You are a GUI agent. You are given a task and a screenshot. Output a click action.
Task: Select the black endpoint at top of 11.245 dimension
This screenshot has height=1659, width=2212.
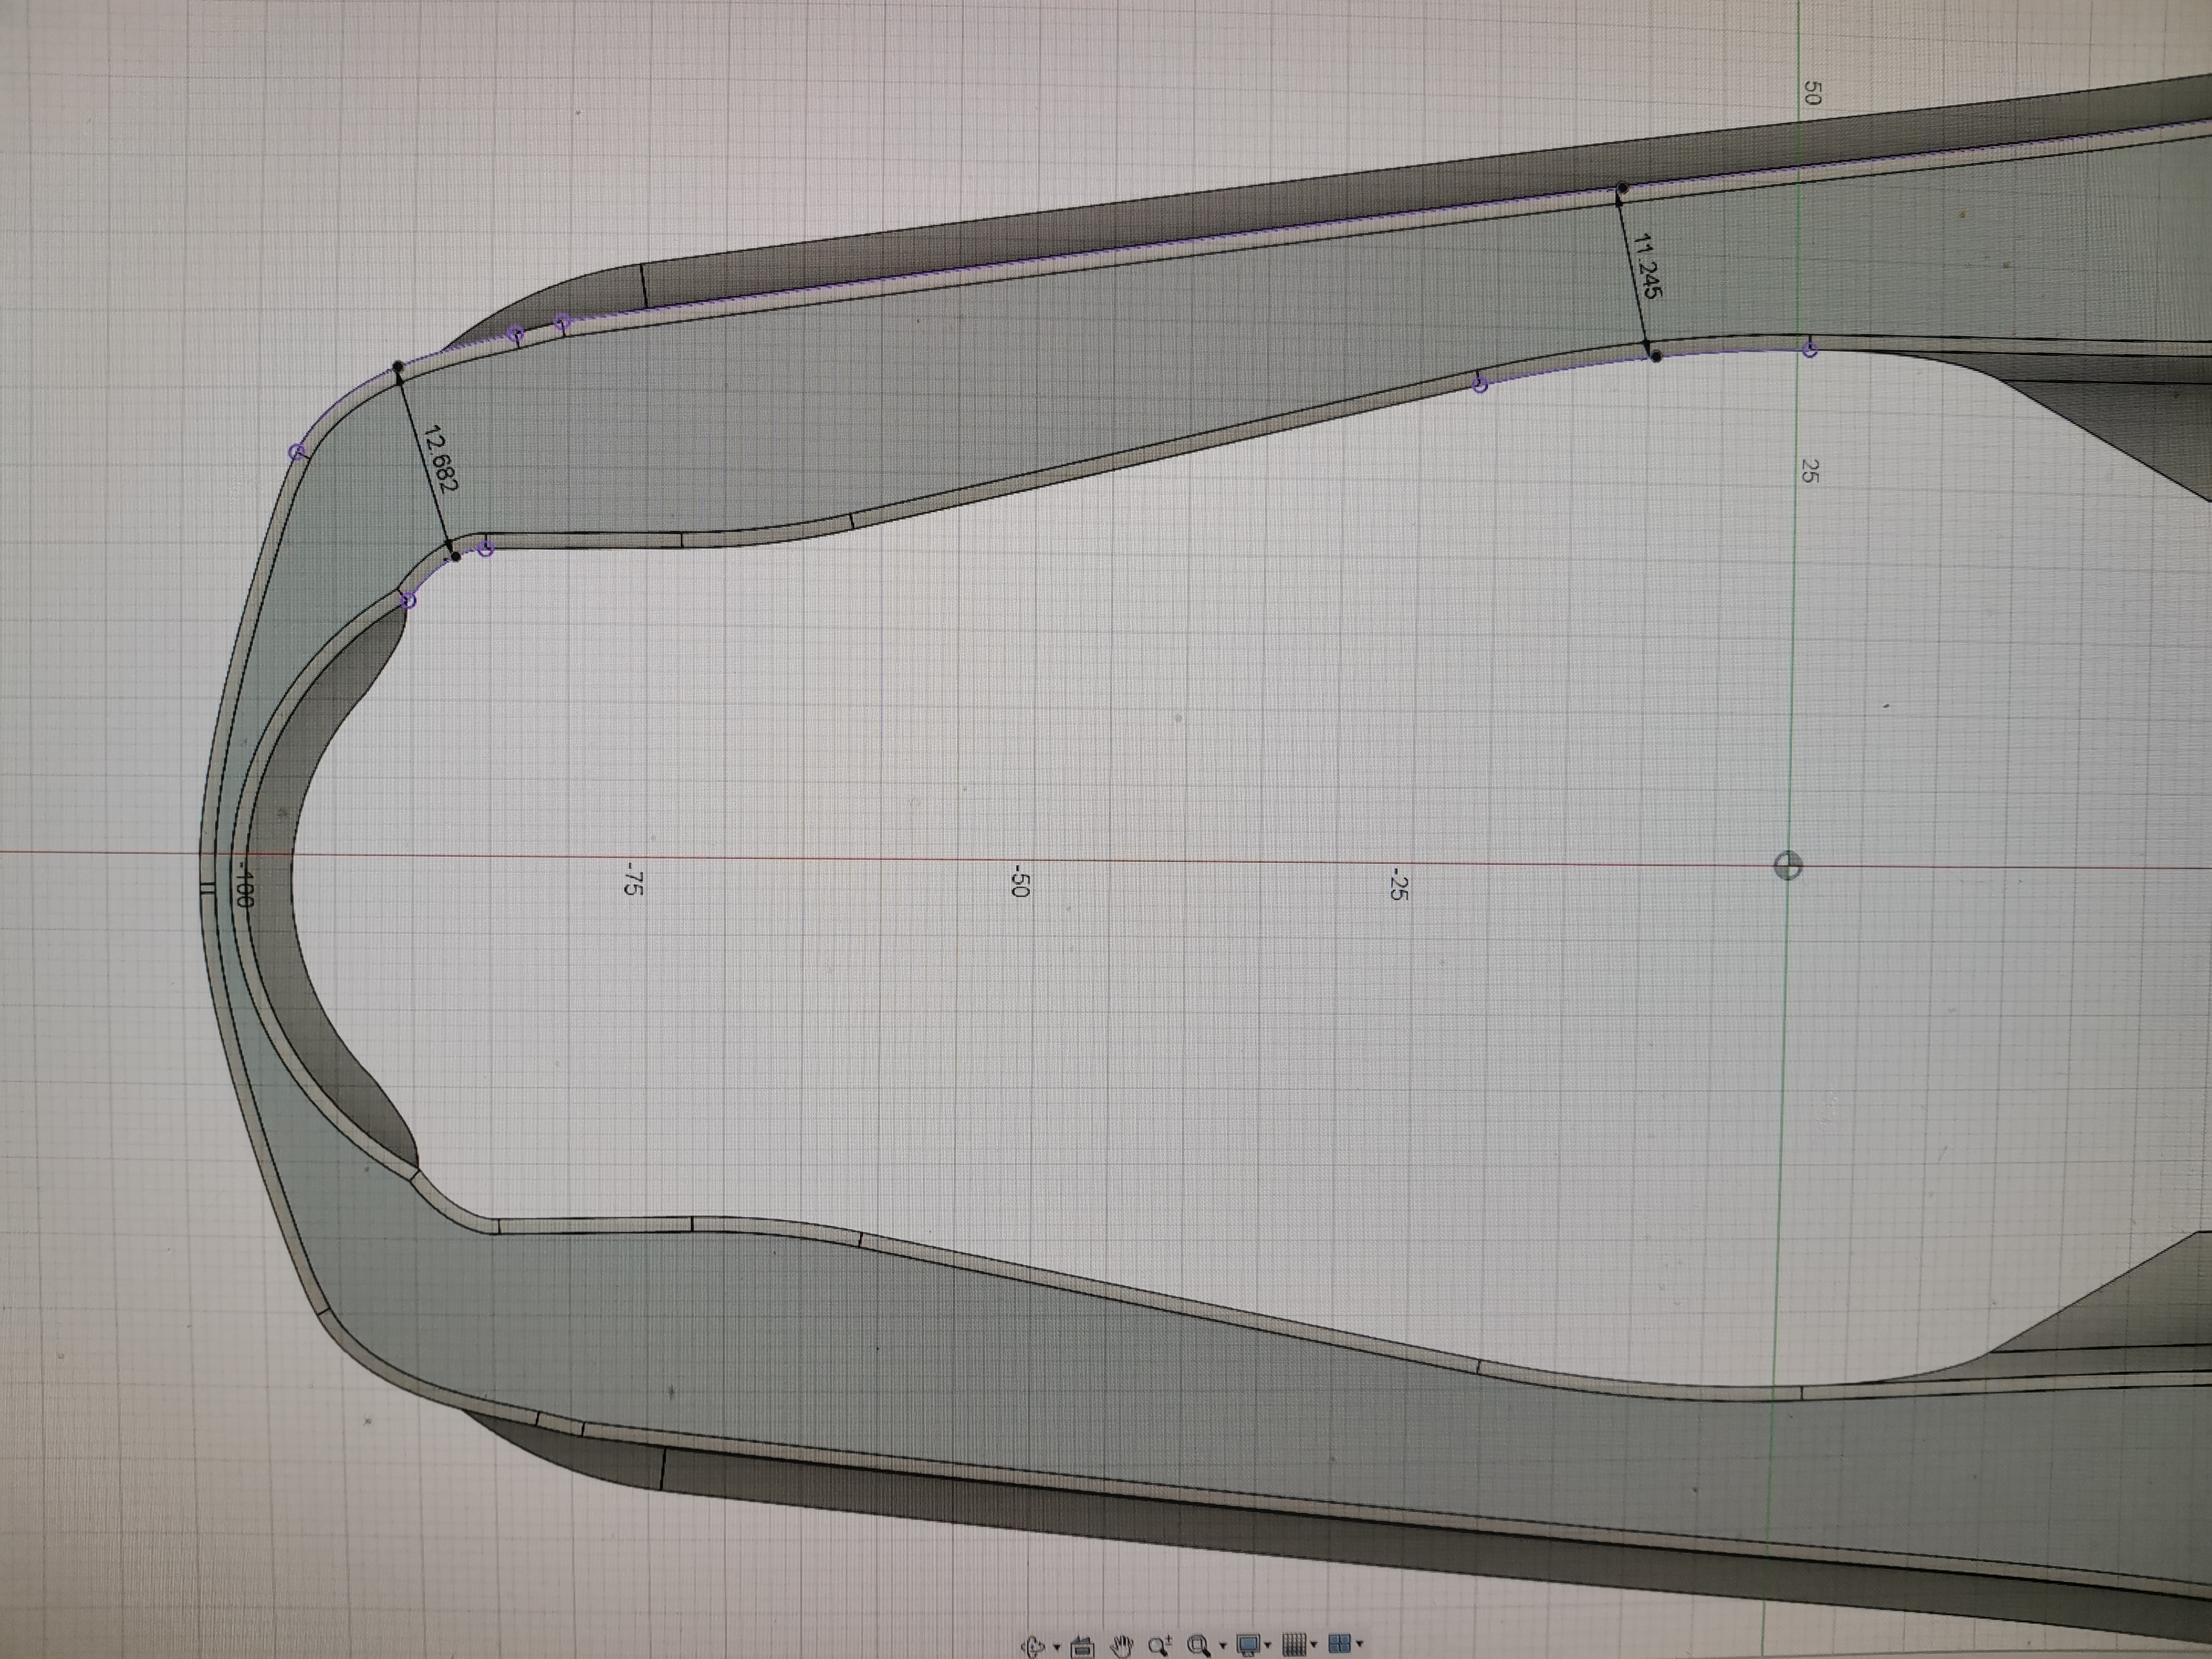1622,188
